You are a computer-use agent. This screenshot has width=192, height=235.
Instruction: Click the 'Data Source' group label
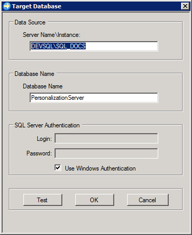coord(30,22)
